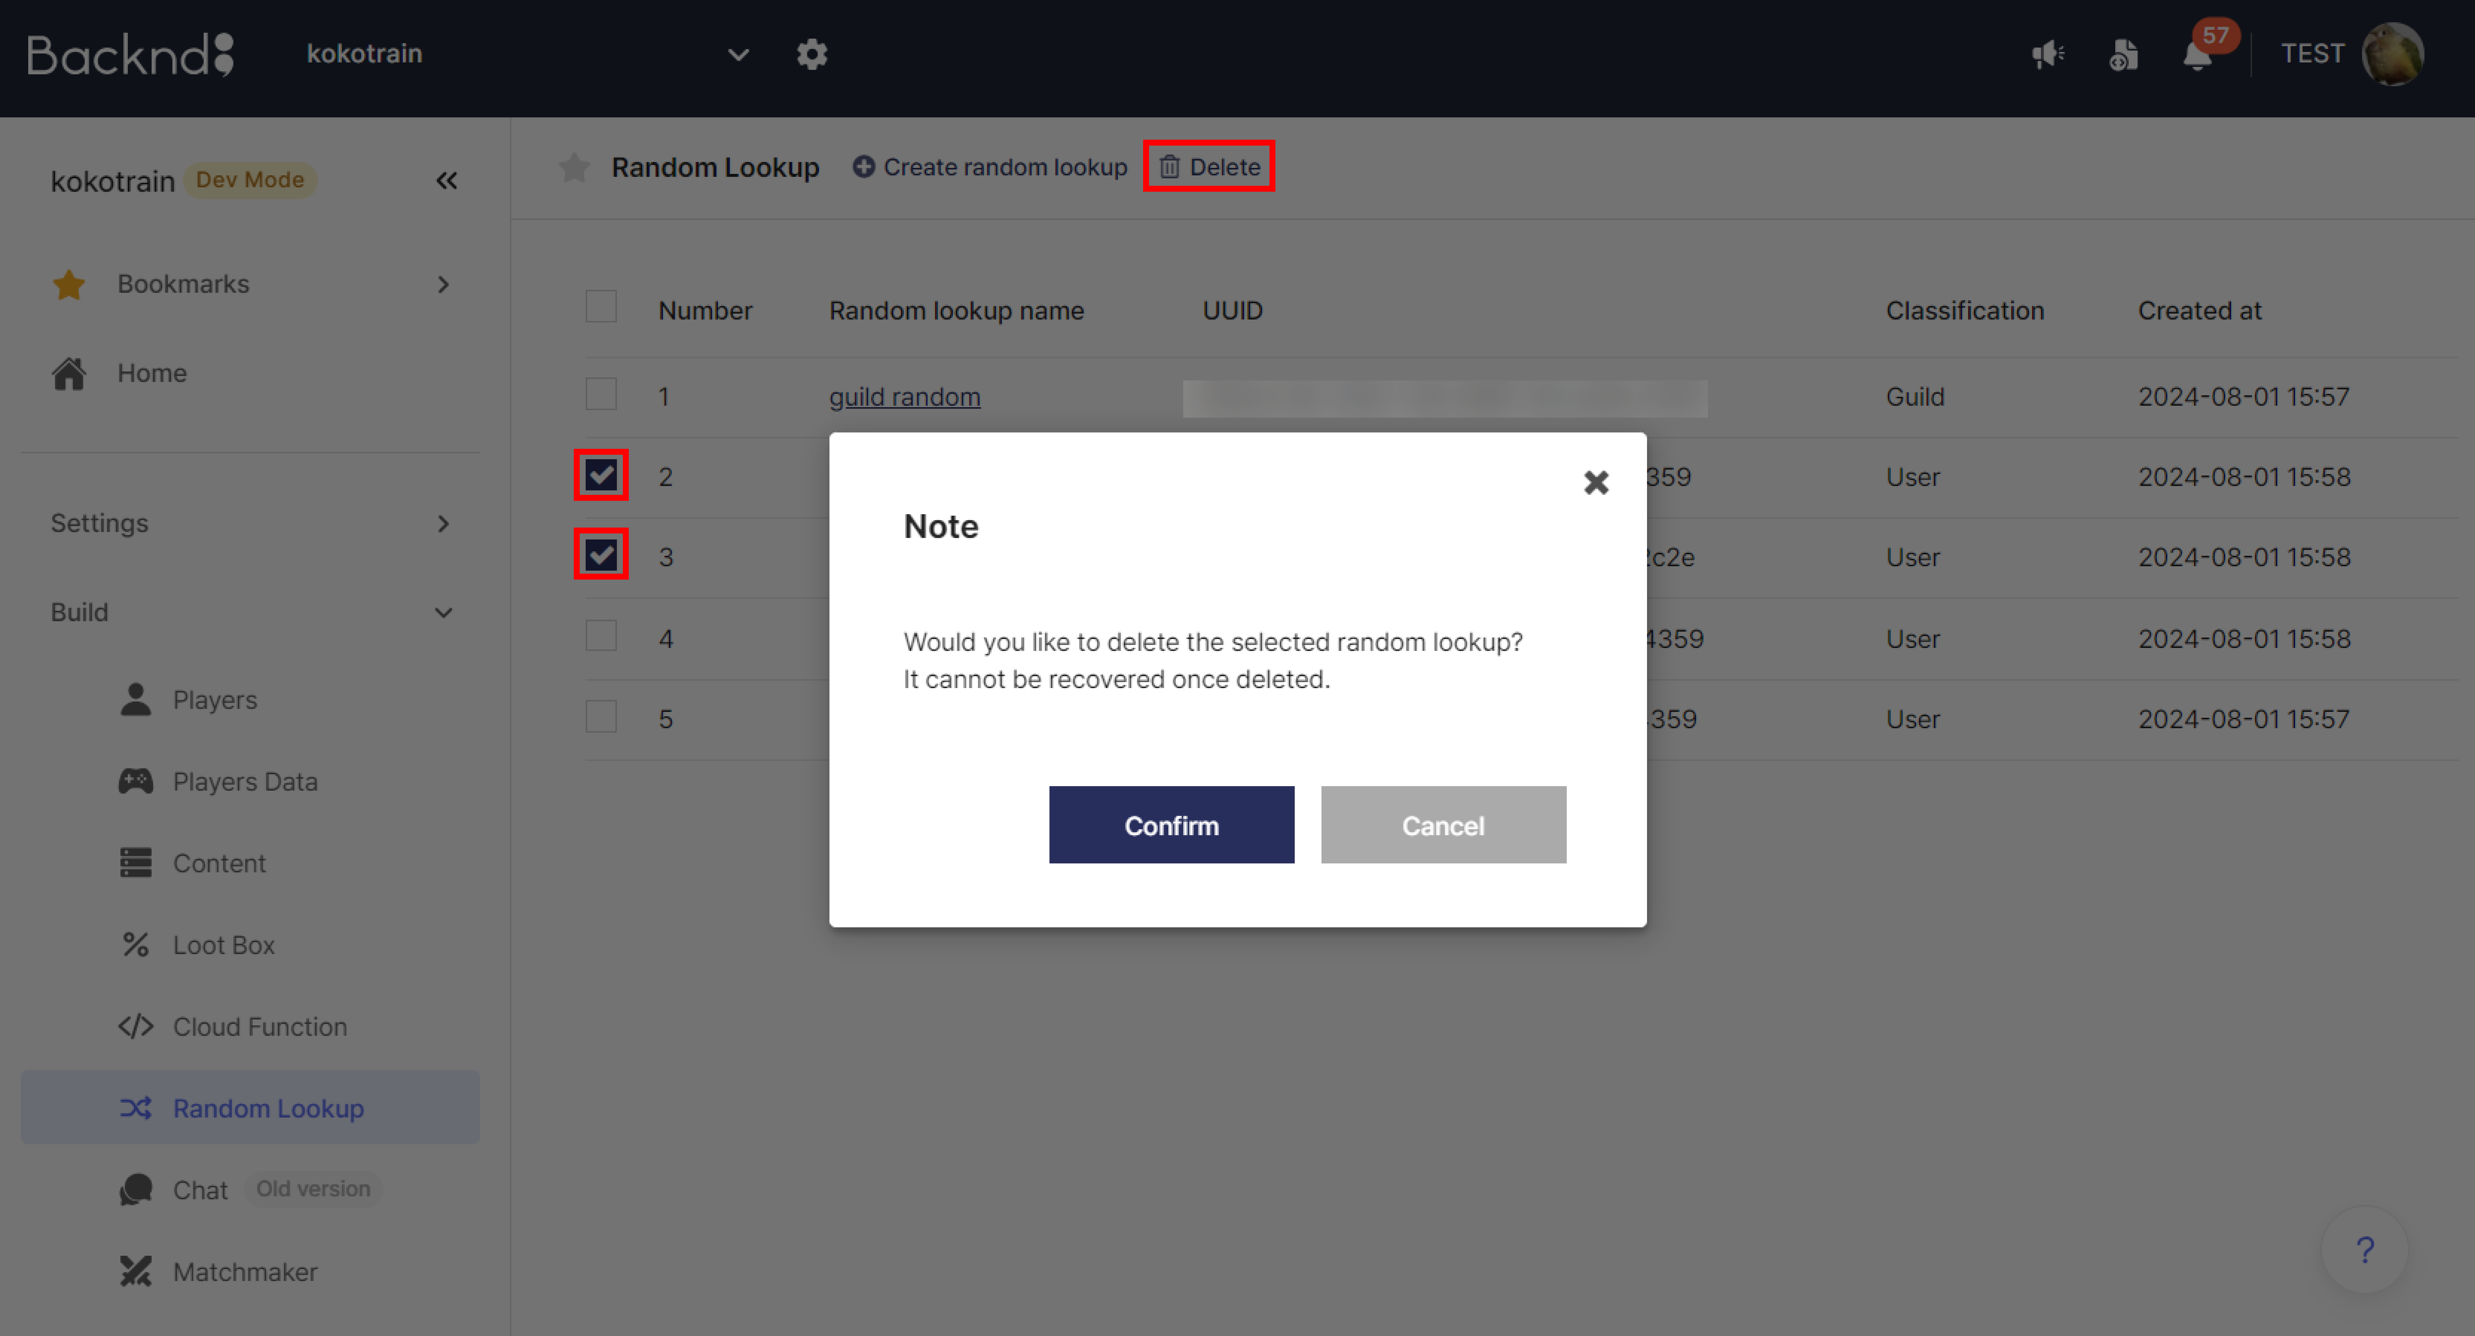This screenshot has width=2475, height=1336.
Task: Collapse the Build section chevron
Action: point(443,613)
